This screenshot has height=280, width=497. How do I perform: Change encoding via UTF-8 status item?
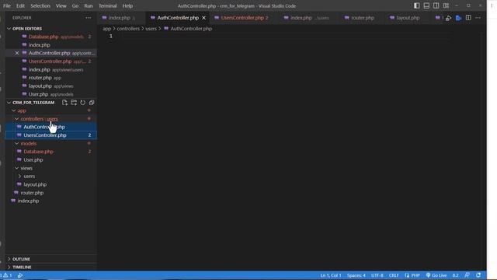click(x=377, y=275)
